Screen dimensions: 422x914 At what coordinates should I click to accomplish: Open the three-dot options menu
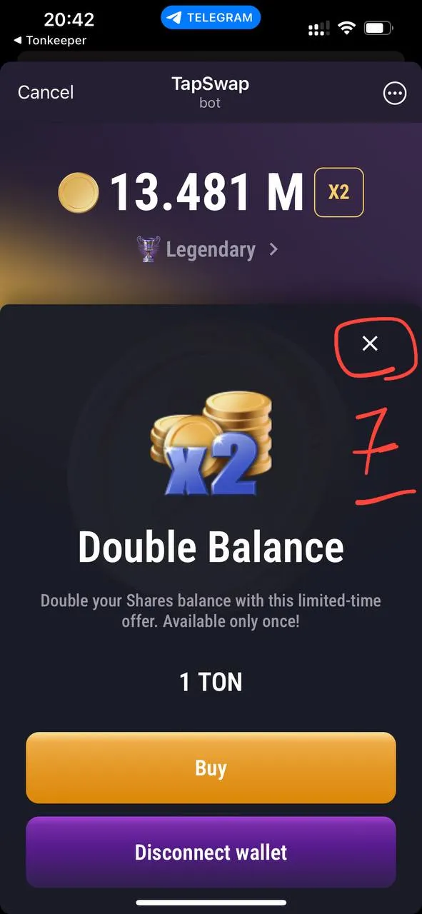click(395, 94)
